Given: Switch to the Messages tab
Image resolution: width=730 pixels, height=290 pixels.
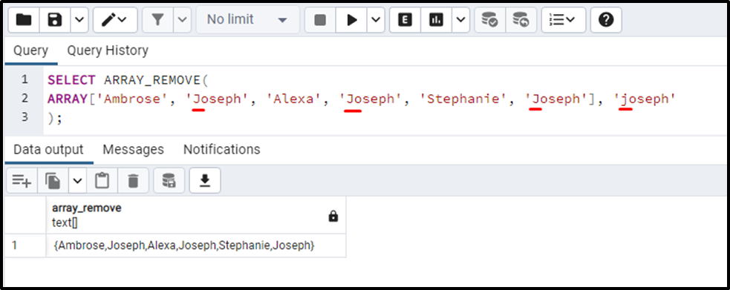Looking at the screenshot, I should pos(133,149).
